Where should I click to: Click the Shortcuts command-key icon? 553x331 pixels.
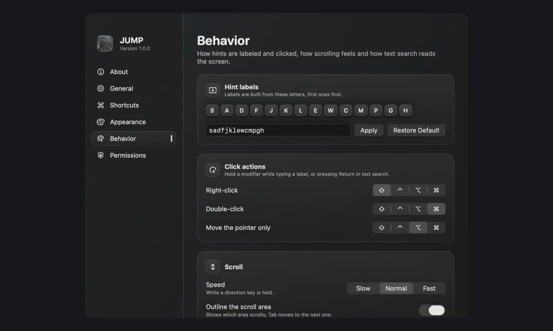pyautogui.click(x=101, y=105)
